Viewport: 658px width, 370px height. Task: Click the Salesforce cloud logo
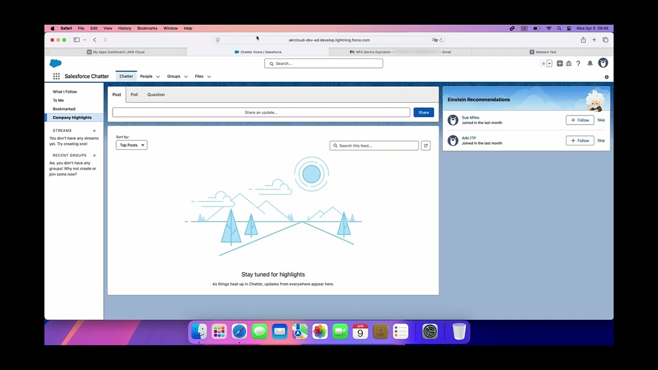click(x=56, y=63)
